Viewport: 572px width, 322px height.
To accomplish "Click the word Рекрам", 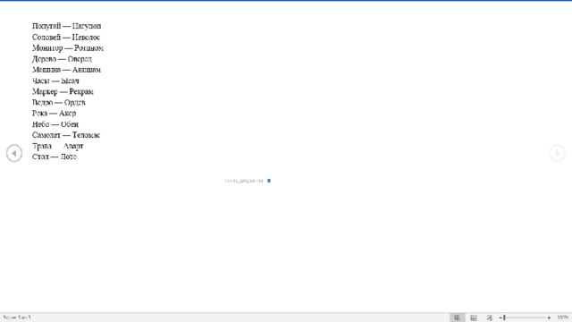I will [81, 91].
